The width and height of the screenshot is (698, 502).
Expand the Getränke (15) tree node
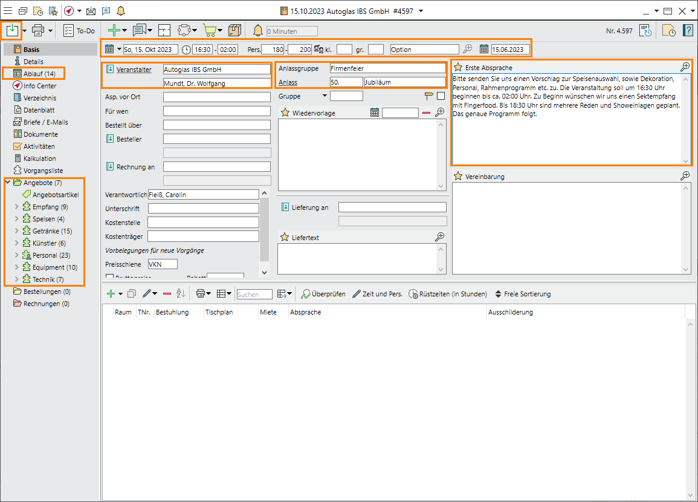[16, 231]
